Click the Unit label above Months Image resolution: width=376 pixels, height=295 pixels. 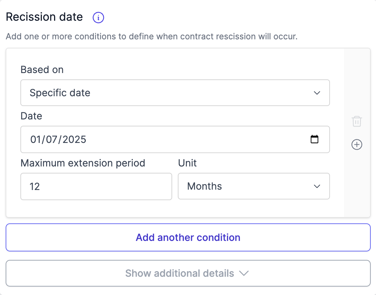(188, 163)
